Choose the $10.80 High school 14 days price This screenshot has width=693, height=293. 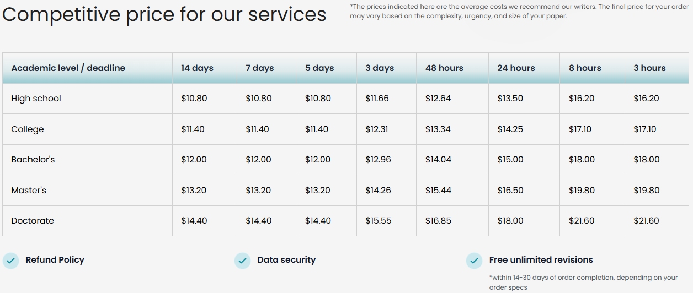tap(194, 99)
